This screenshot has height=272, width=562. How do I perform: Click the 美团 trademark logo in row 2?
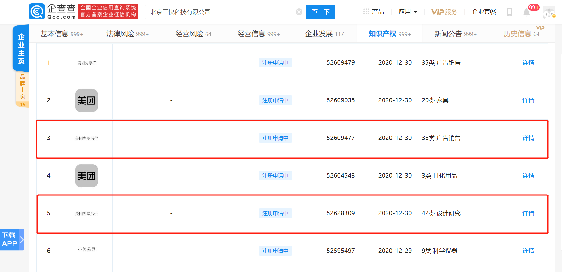pyautogui.click(x=87, y=100)
